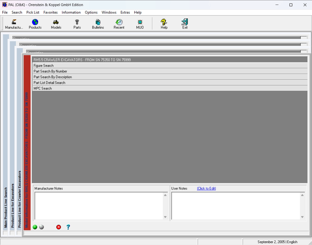Click the Products globe icon
Screen dimensions: 312x245
point(35,24)
